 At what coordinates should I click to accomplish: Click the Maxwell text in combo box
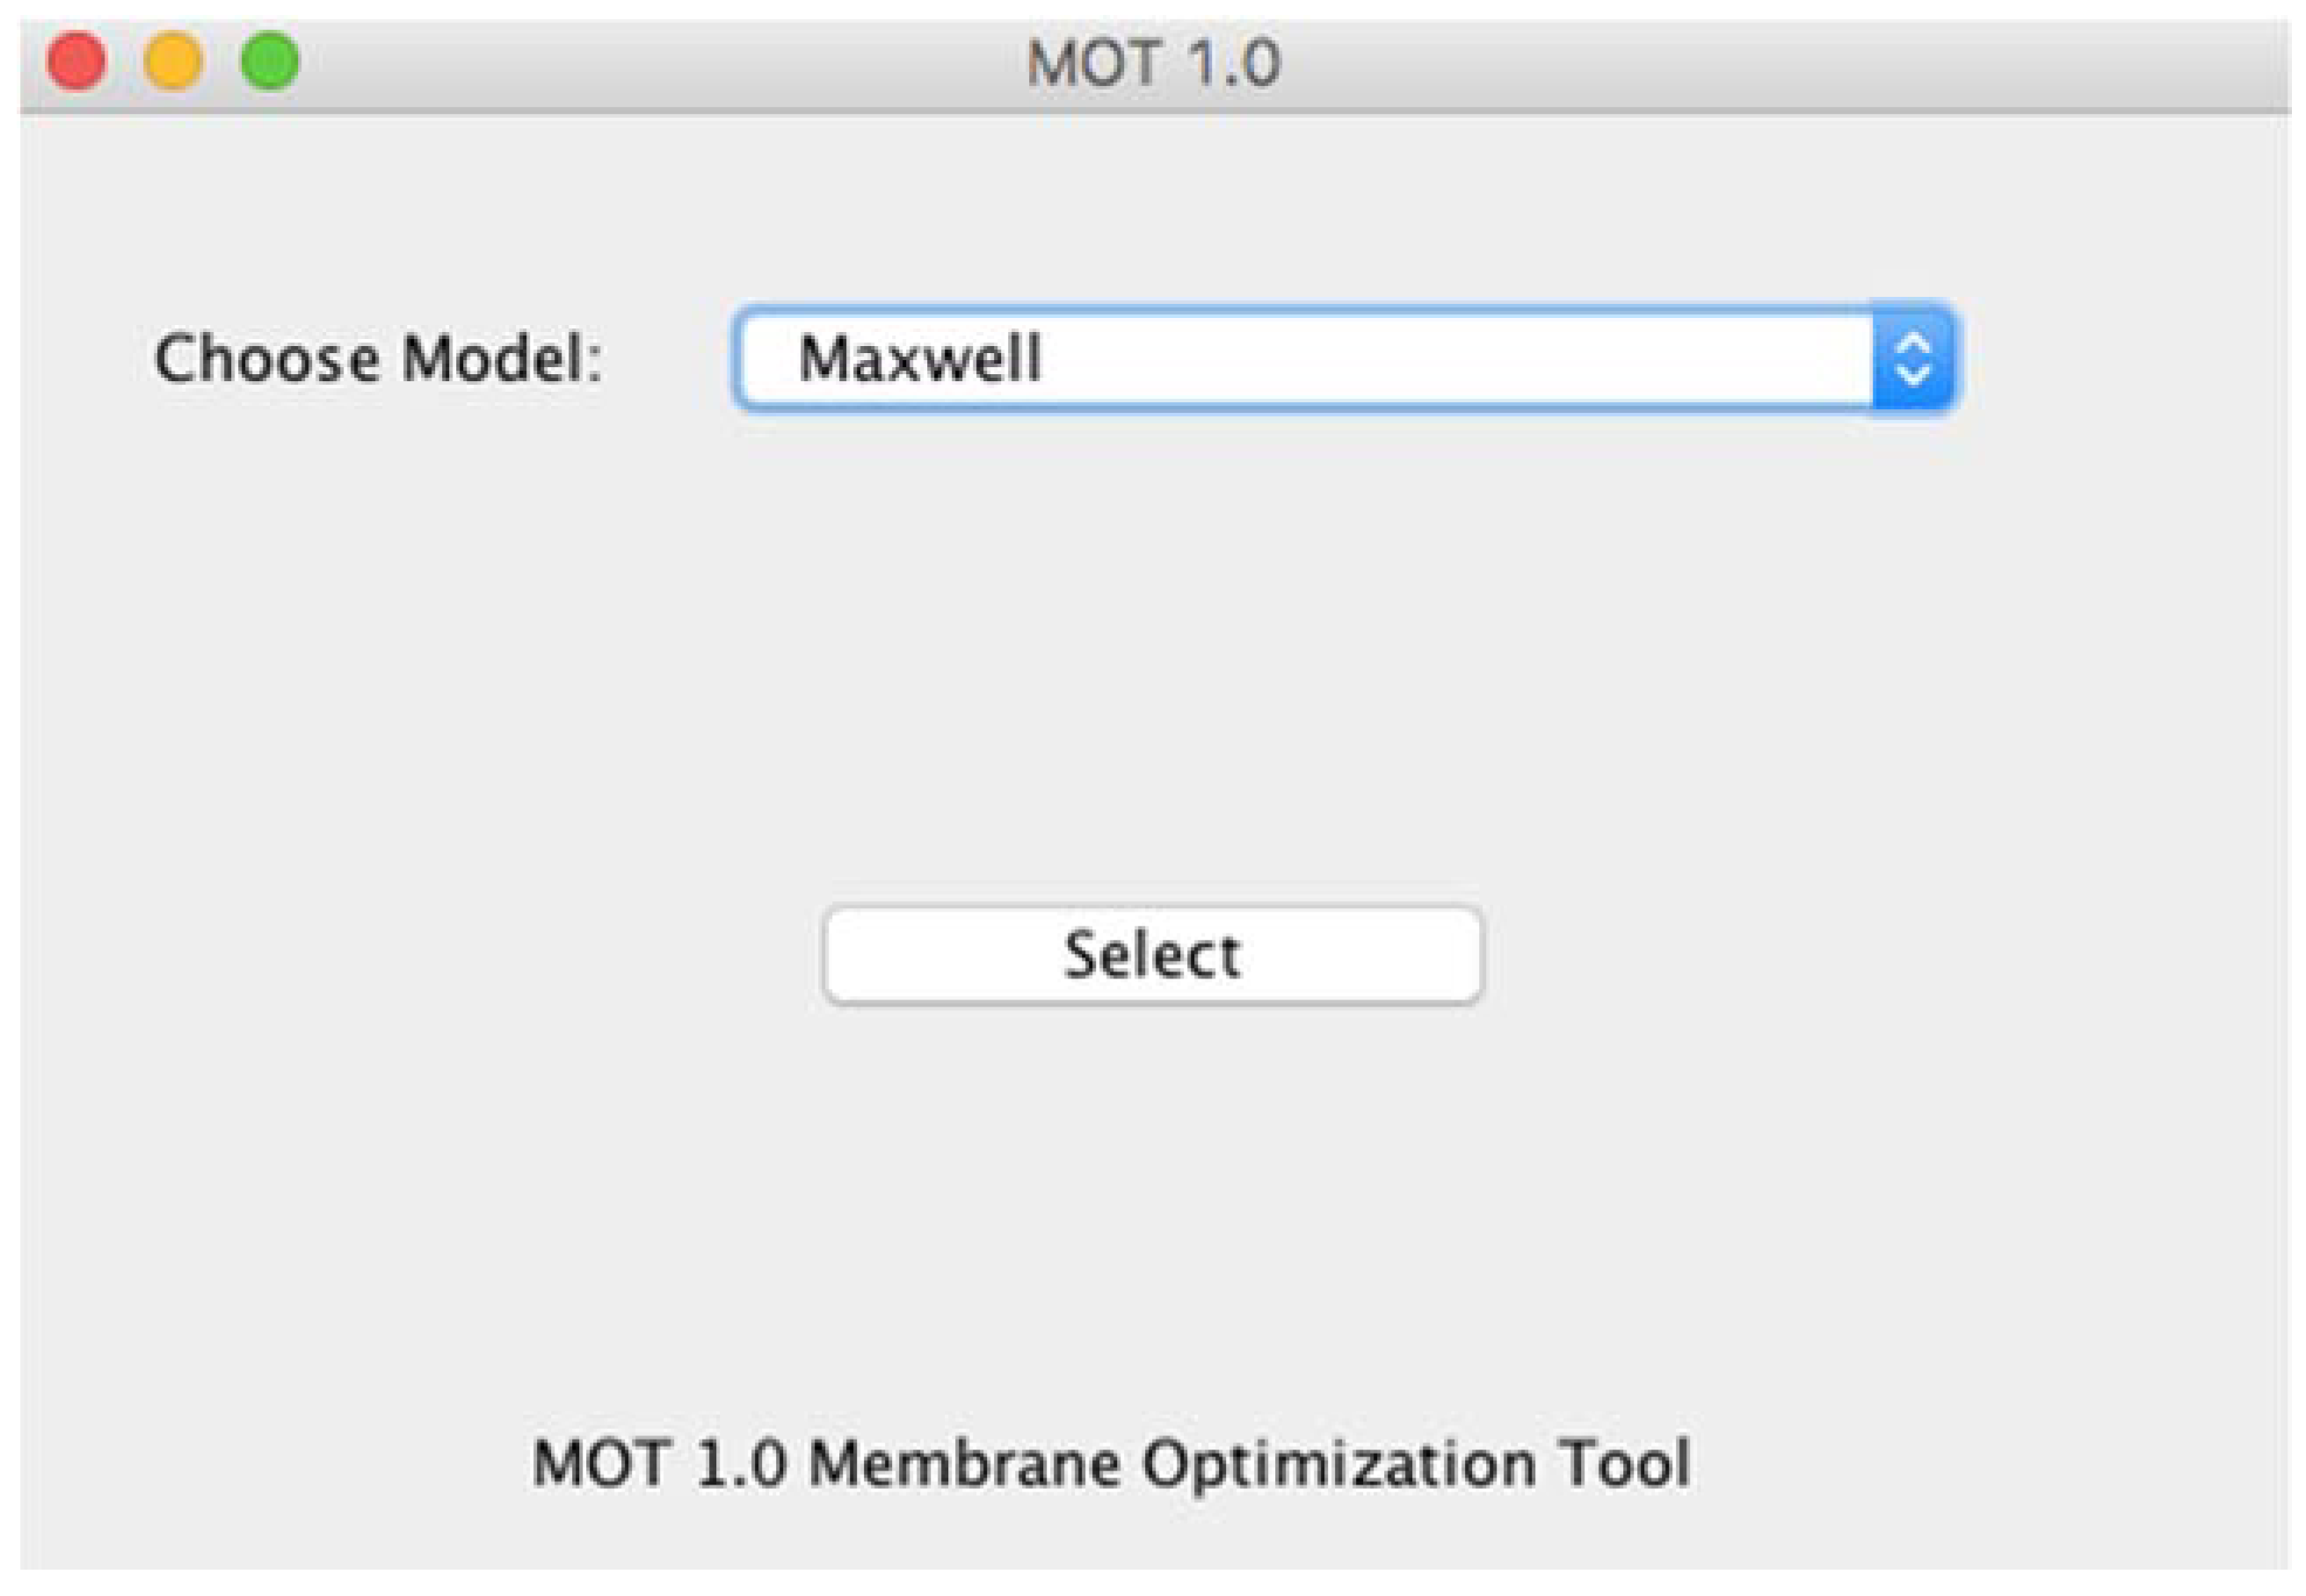click(919, 358)
